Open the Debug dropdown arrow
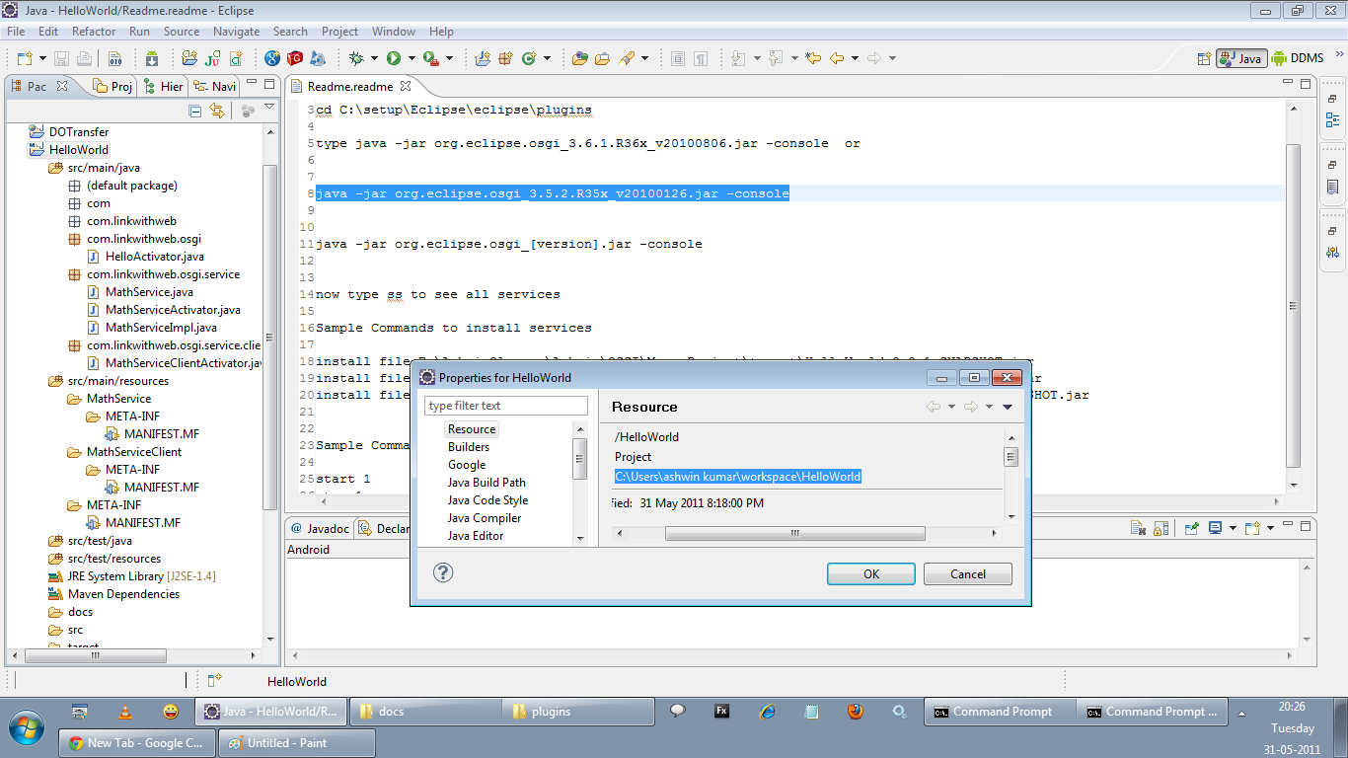The width and height of the screenshot is (1348, 758). [374, 58]
